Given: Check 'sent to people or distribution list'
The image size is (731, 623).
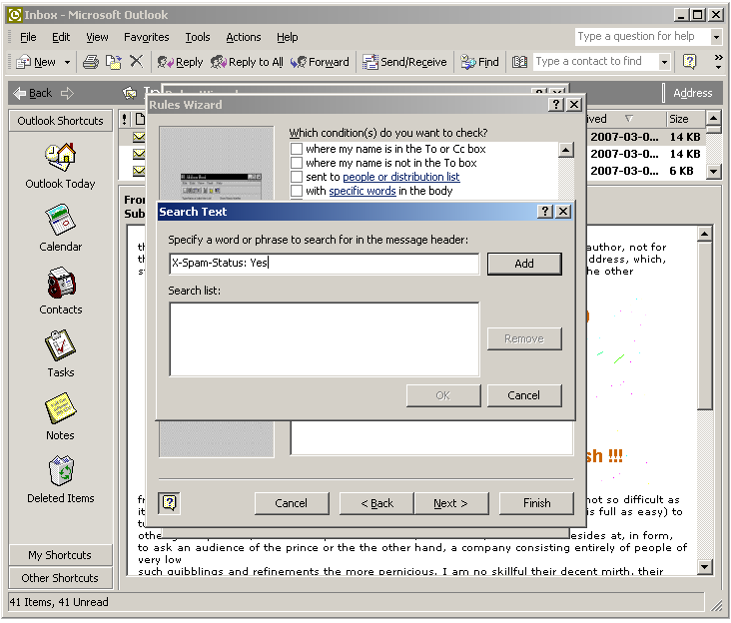Looking at the screenshot, I should 297,177.
